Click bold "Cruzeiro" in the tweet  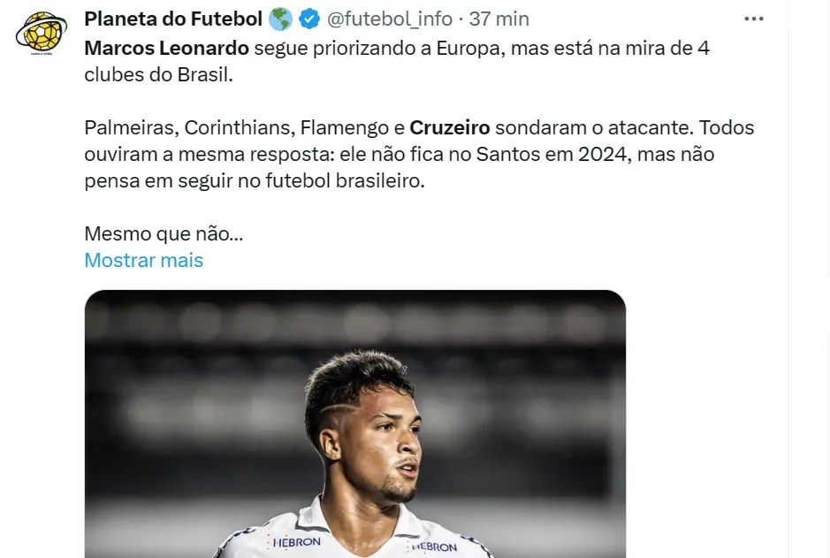pos(450,127)
